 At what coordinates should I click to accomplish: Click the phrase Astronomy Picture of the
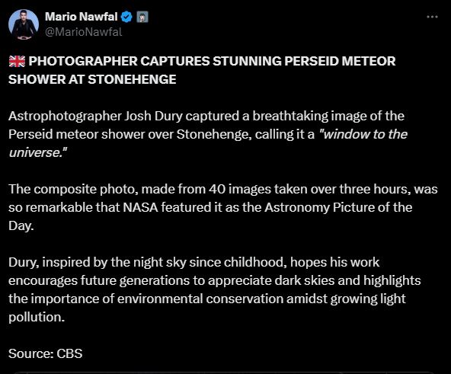(x=338, y=207)
